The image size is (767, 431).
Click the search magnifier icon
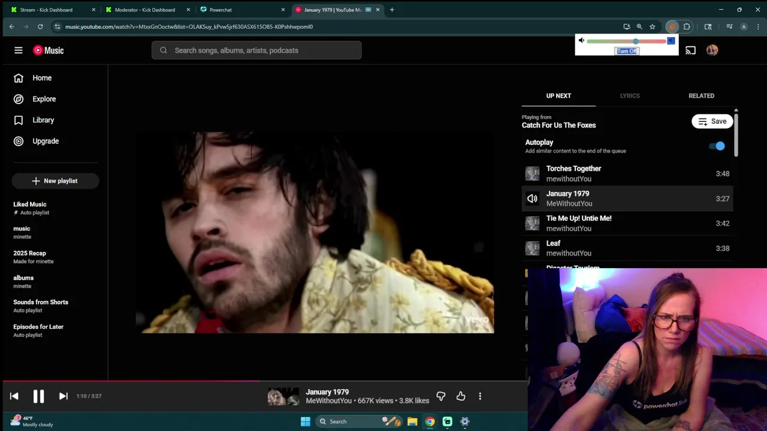(x=164, y=50)
